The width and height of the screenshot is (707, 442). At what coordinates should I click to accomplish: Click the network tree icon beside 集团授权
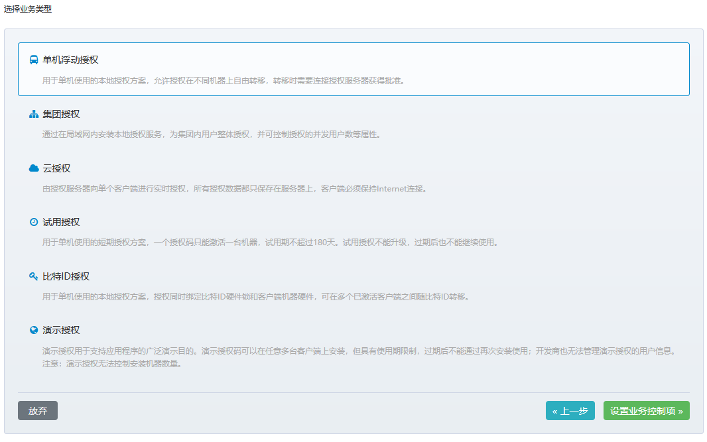point(33,113)
